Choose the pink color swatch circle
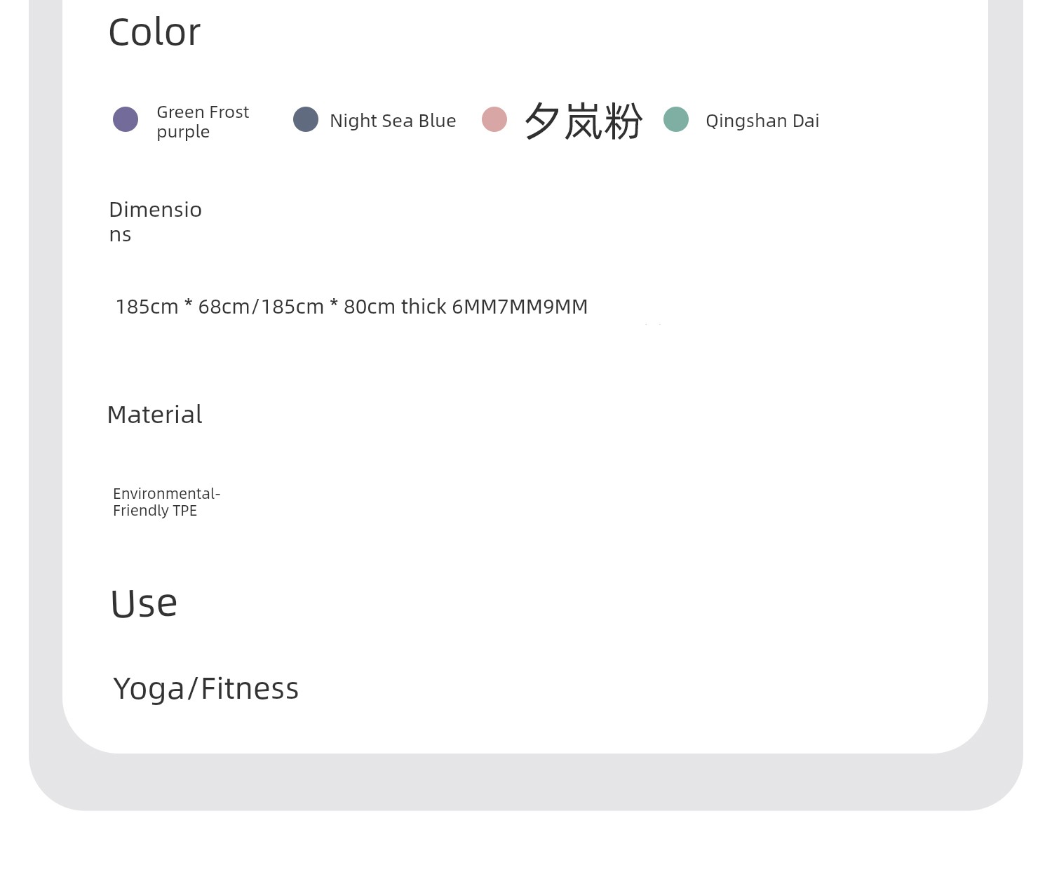 click(x=494, y=119)
